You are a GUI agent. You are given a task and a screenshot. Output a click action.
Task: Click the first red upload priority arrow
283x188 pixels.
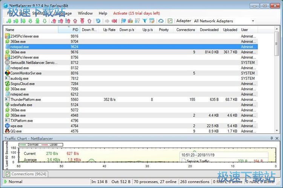coord(54,21)
